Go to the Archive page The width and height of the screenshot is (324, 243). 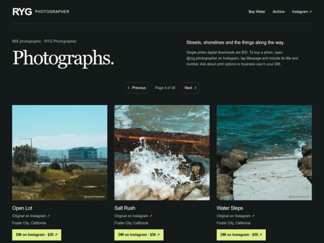(278, 12)
